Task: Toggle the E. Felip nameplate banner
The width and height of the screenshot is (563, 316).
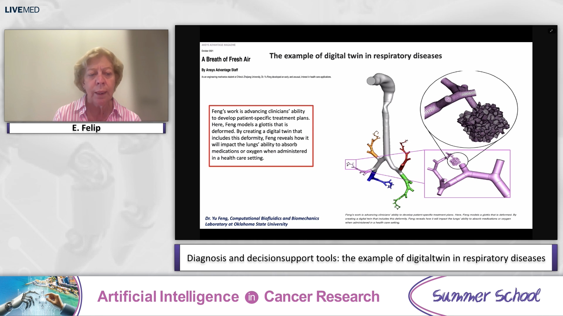Action: pyautogui.click(x=86, y=128)
